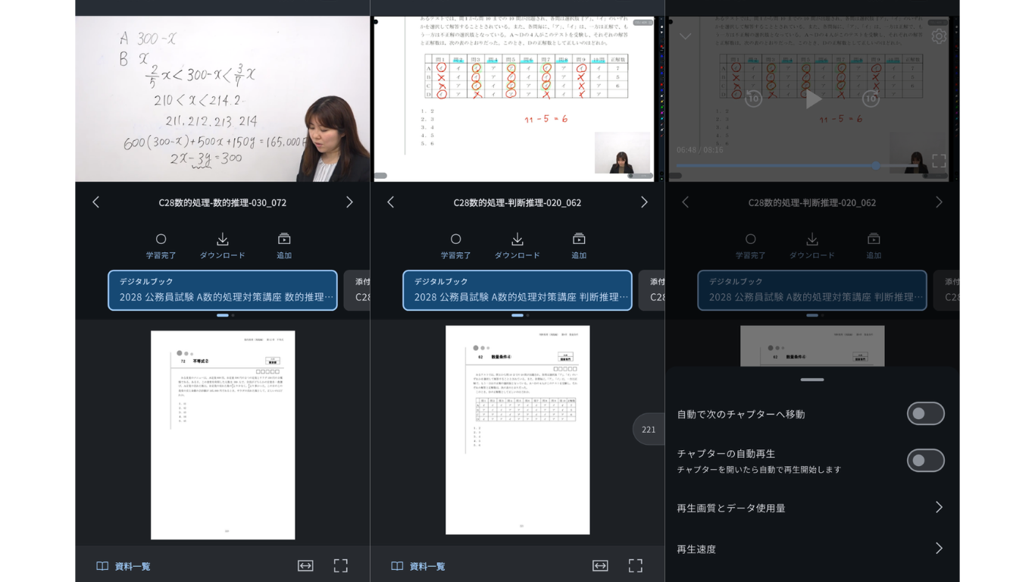Open video settings gear icon
This screenshot has width=1035, height=582.
pyautogui.click(x=939, y=36)
